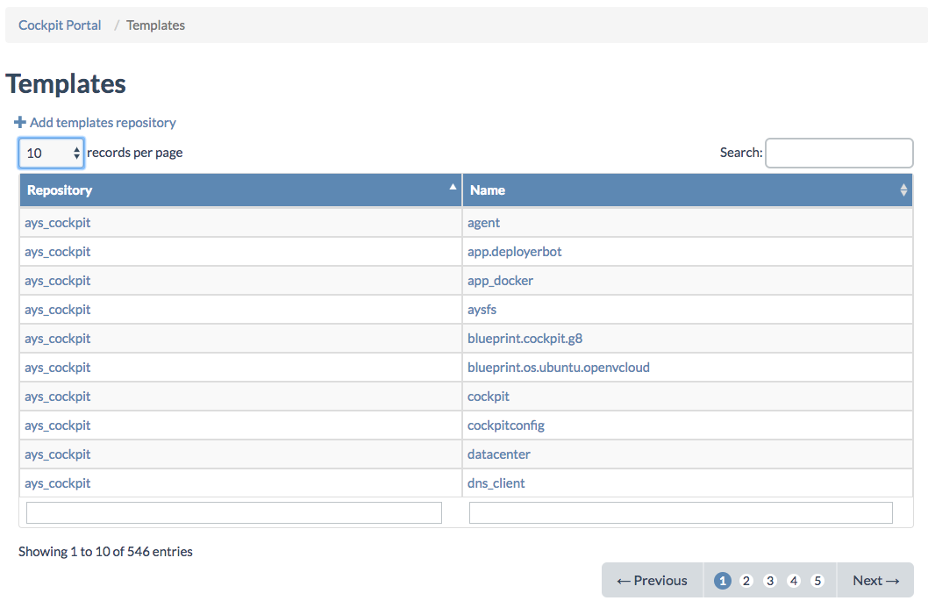Click the plus icon beside Add templates repository
928x615 pixels.
click(20, 123)
